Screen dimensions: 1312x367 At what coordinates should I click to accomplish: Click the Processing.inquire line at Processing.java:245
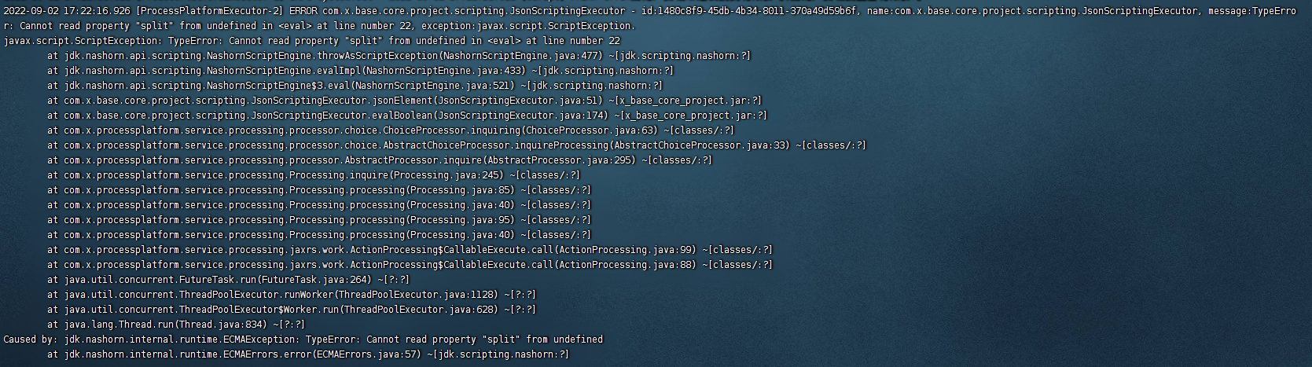click(x=313, y=175)
